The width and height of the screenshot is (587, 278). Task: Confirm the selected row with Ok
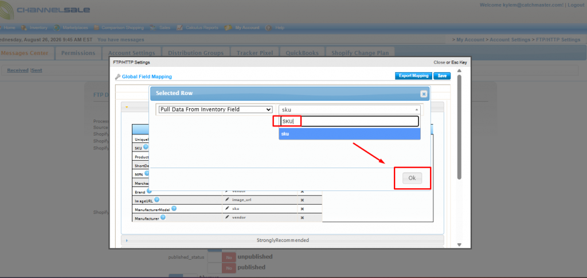pos(412,178)
